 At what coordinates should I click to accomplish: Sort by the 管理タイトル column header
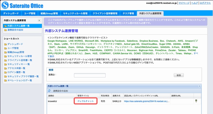pos(88,96)
